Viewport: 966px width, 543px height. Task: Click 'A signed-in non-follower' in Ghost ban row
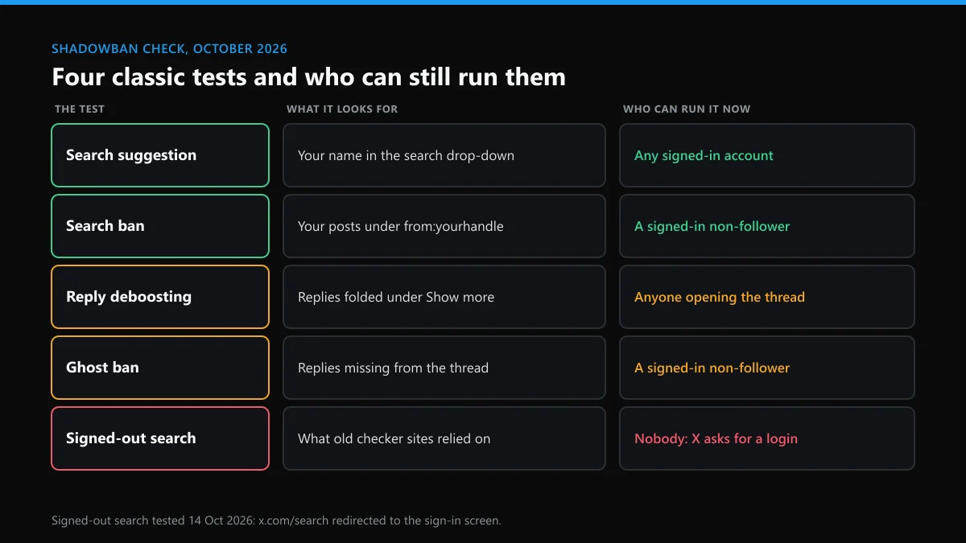767,368
